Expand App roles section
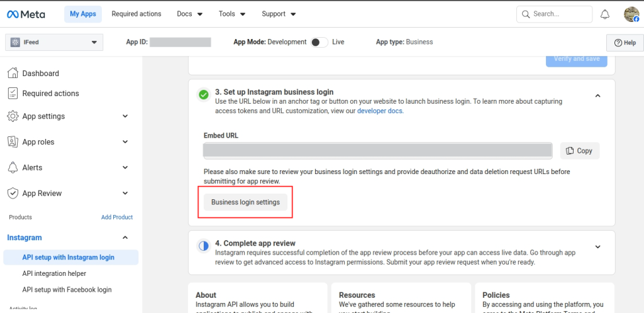 point(125,142)
